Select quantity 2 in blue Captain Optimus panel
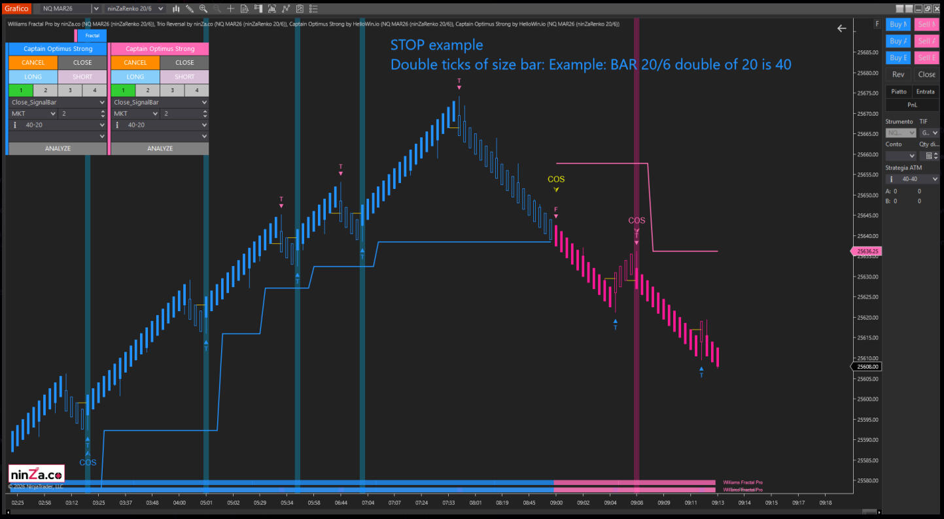 coord(45,90)
